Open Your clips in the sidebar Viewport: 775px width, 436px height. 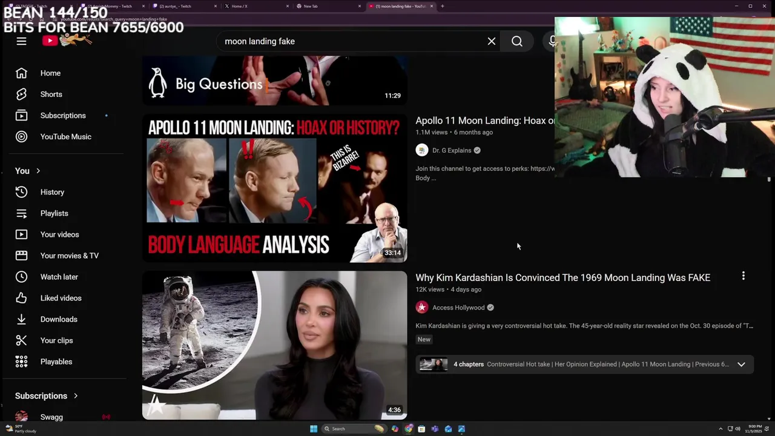(x=64, y=340)
